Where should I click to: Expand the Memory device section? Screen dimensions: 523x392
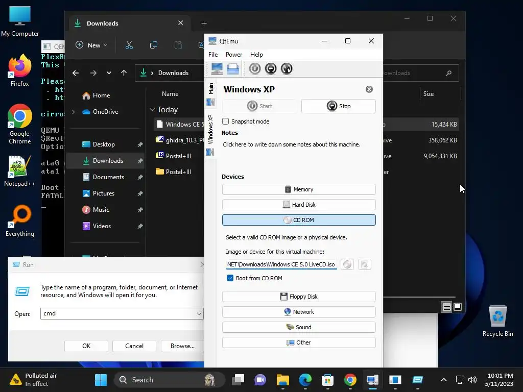tap(299, 189)
